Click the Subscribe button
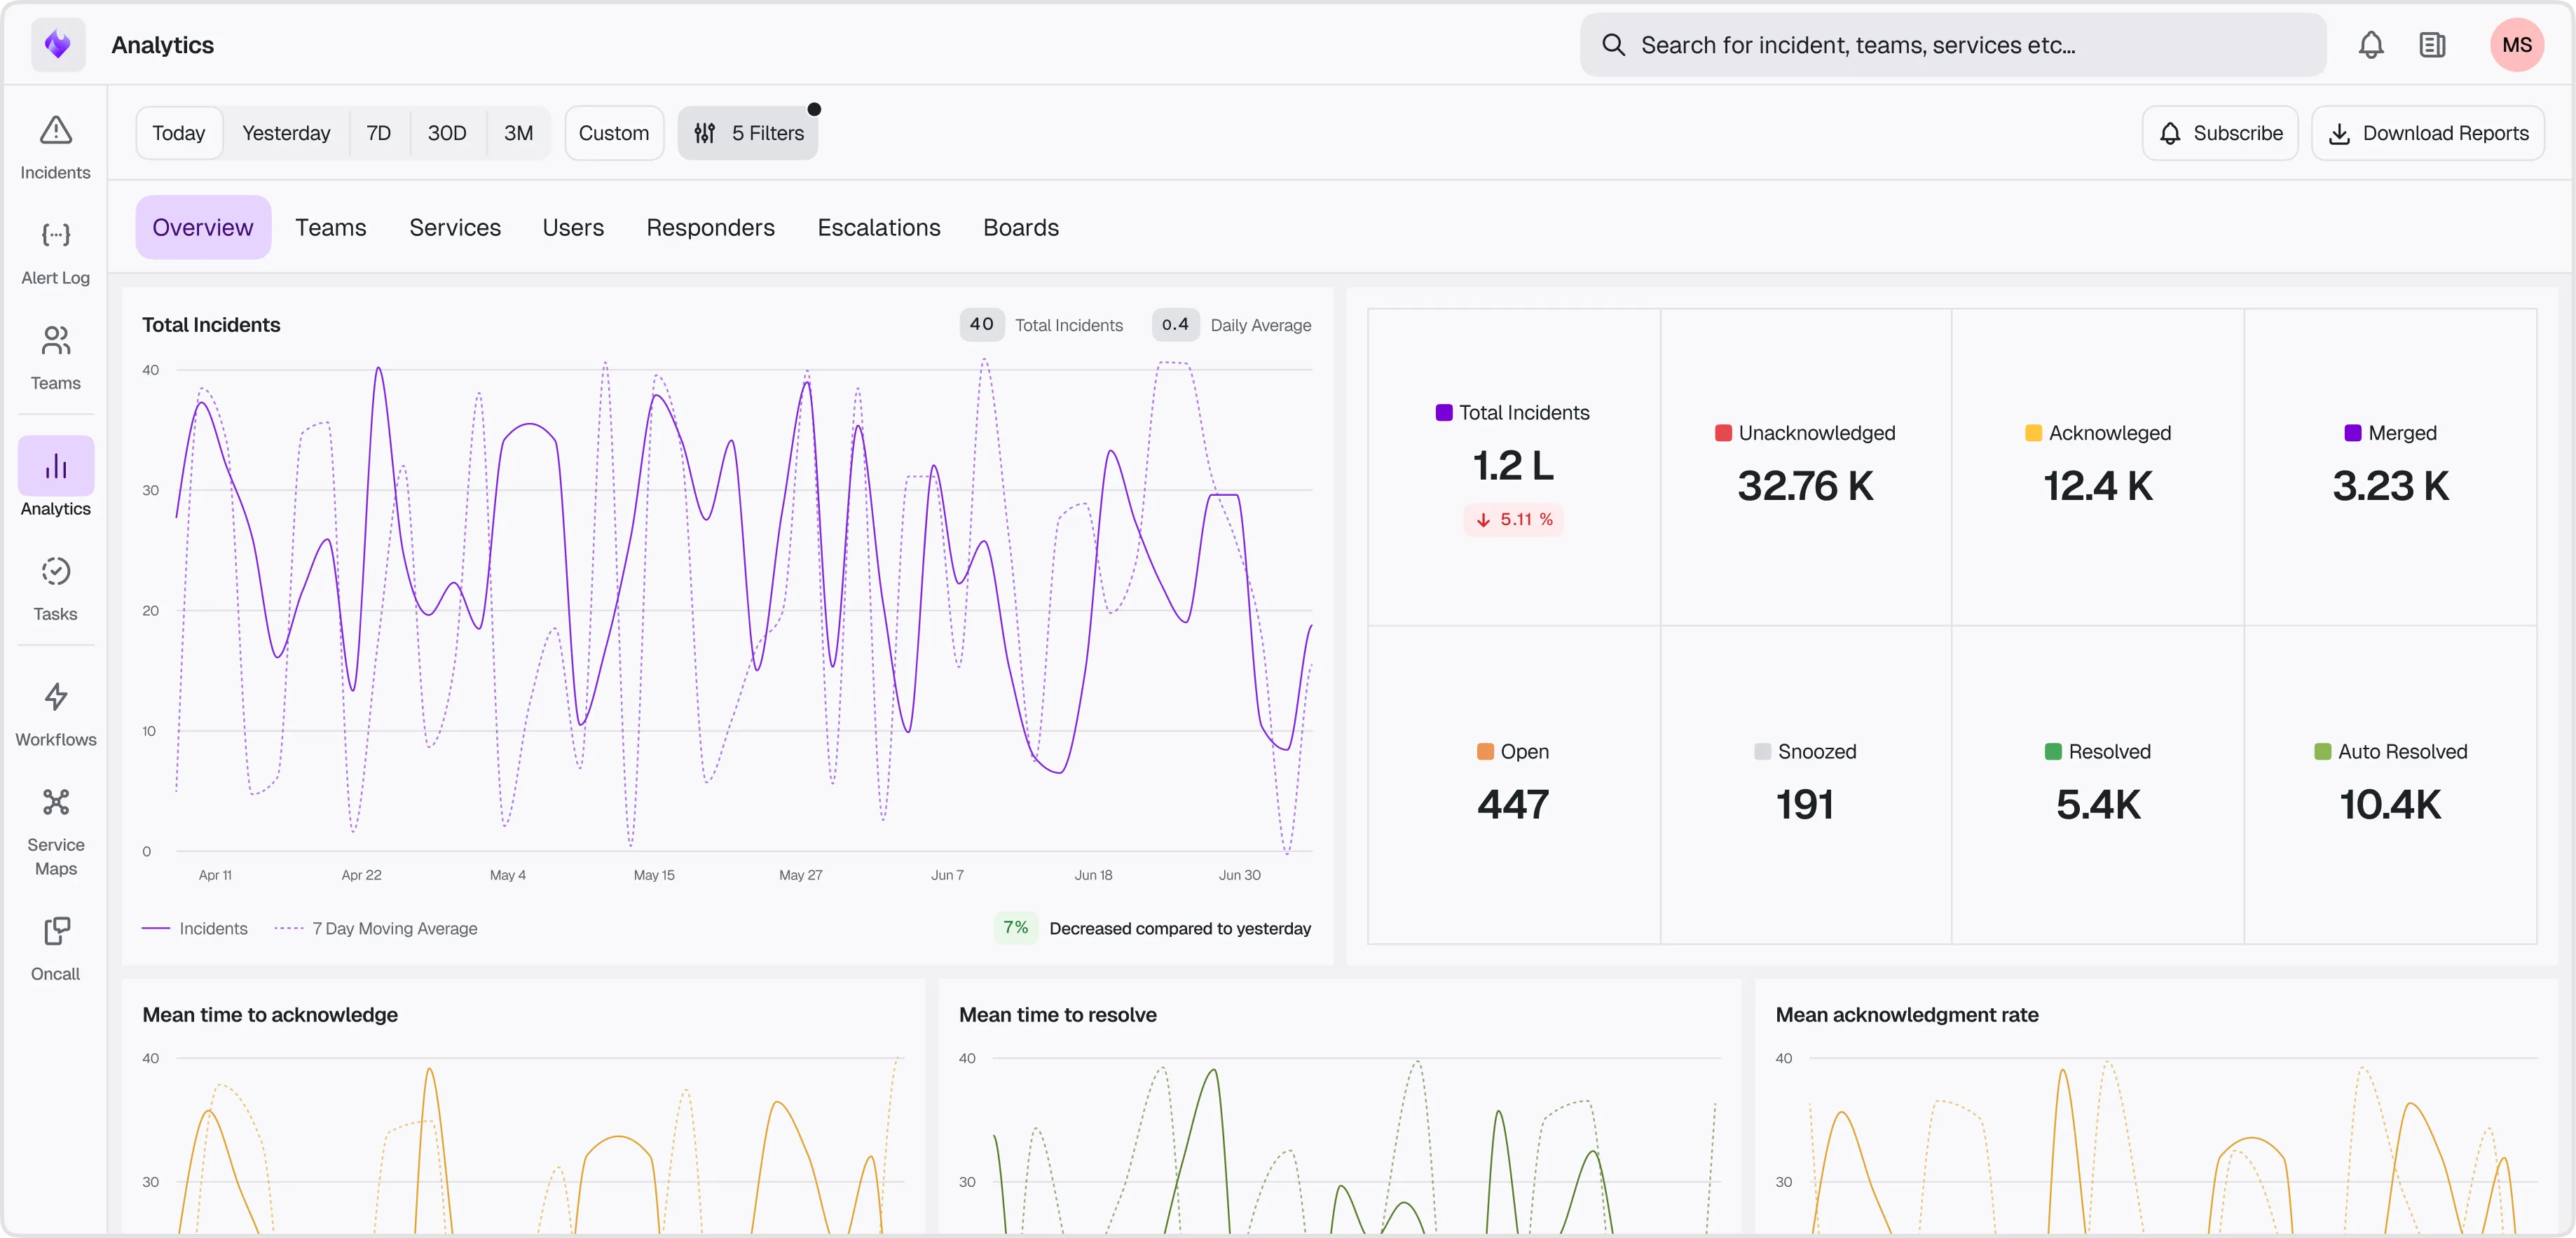This screenshot has height=1238, width=2576. point(2220,133)
